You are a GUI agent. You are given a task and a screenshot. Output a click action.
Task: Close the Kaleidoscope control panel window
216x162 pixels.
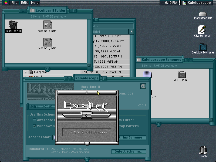click(x=68, y=78)
